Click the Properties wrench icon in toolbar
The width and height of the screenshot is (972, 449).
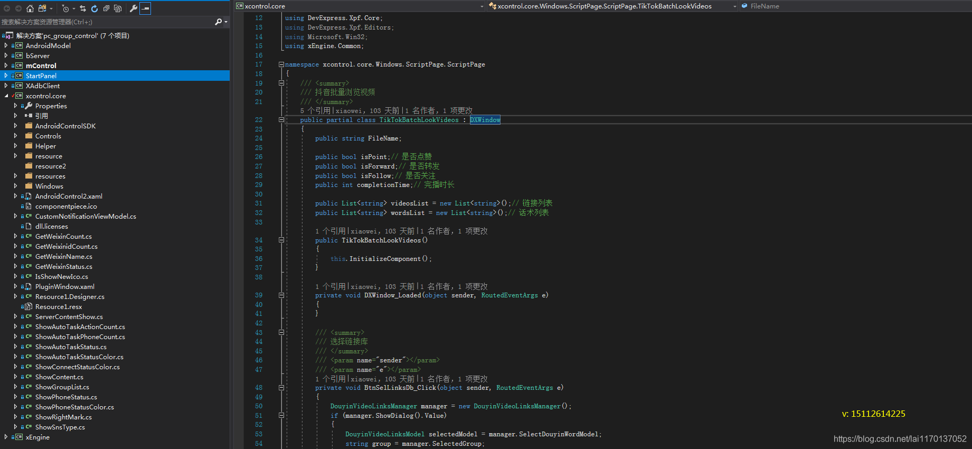[x=134, y=8]
